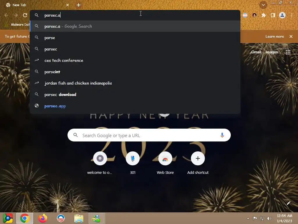Reload the page with the refresh icon

pyautogui.click(x=25, y=15)
